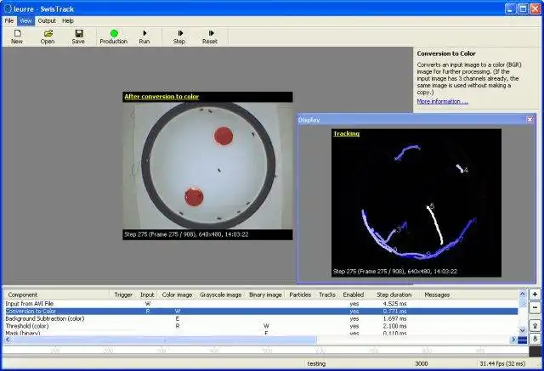This screenshot has height=371, width=544.
Task: Toggle the green Production mode button
Action: [x=114, y=37]
